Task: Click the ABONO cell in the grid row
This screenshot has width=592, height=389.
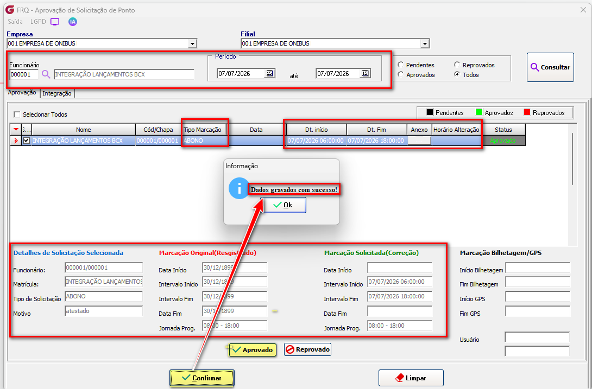Action: coord(204,141)
